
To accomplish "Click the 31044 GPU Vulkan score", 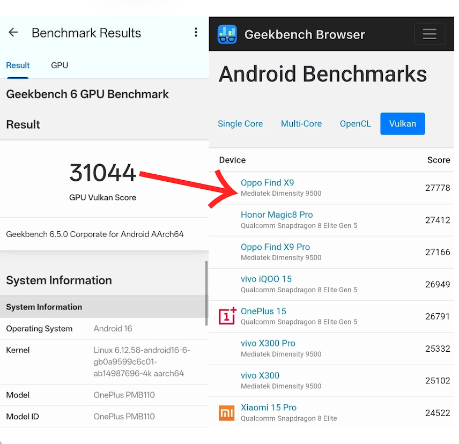I will pyautogui.click(x=102, y=173).
